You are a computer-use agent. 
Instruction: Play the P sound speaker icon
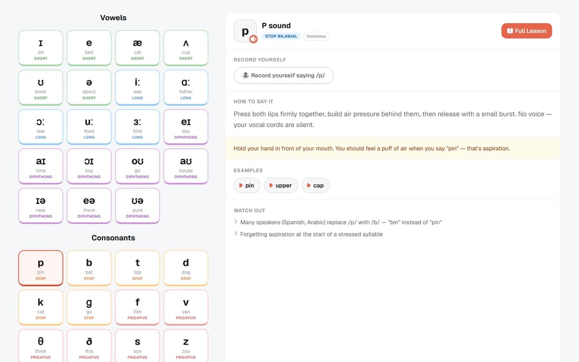coord(253,39)
